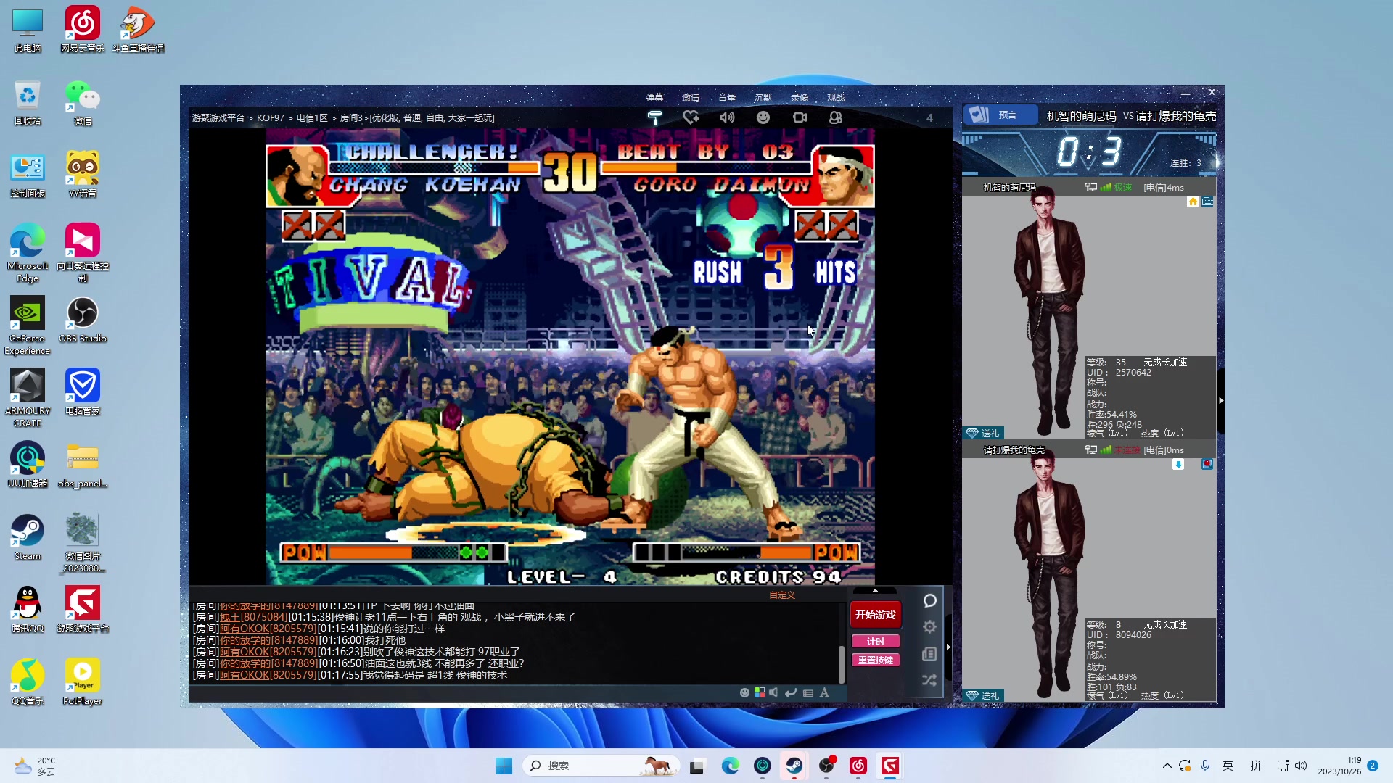Click the volume speaker icon above game
The height and width of the screenshot is (783, 1393).
tap(727, 117)
